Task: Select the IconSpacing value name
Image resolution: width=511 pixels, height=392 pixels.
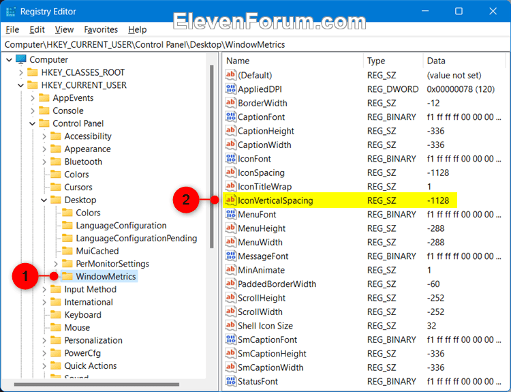Action: click(x=261, y=172)
